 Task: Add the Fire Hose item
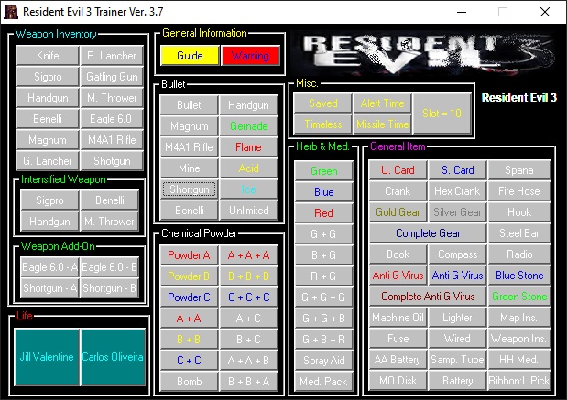point(519,190)
